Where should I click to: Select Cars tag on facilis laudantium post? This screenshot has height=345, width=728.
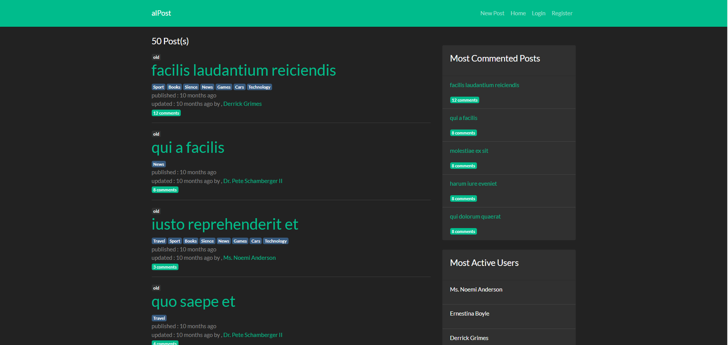(240, 87)
